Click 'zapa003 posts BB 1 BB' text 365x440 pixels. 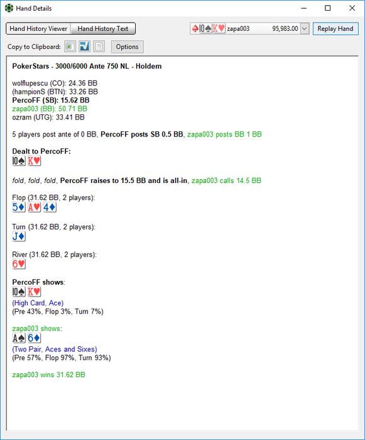(x=224, y=135)
